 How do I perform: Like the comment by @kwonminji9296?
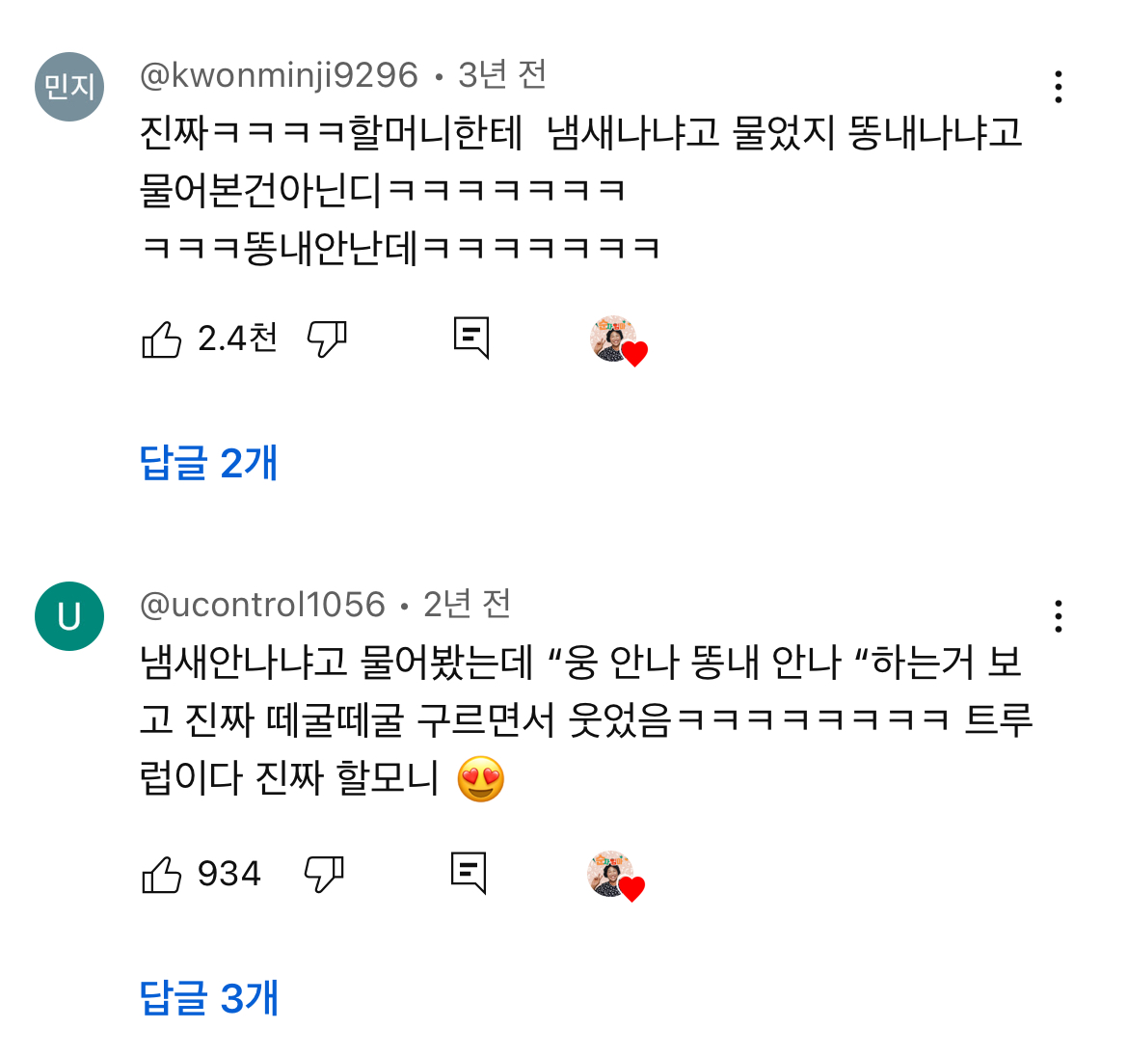pos(162,339)
